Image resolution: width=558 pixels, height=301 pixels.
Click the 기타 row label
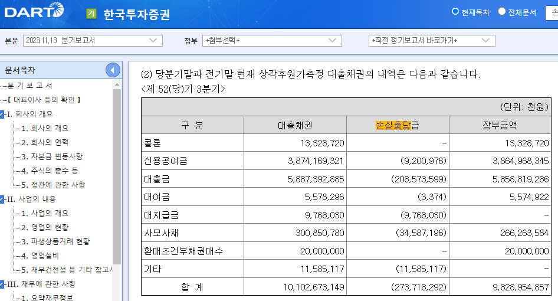(x=153, y=269)
